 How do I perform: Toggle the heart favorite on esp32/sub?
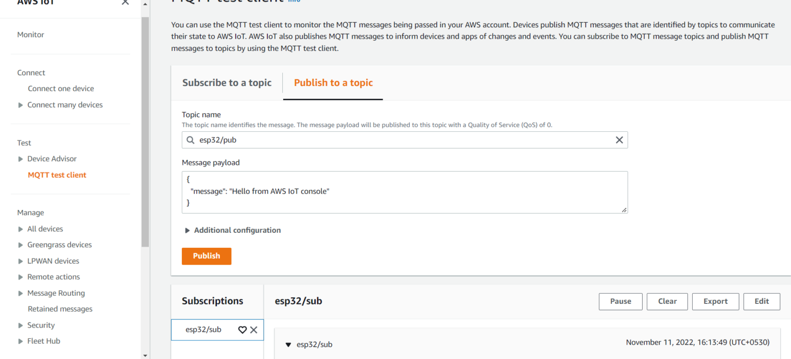pyautogui.click(x=242, y=330)
